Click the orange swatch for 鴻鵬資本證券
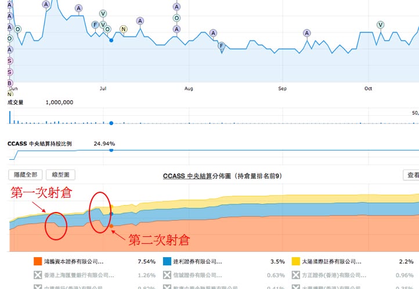419x289 pixels. point(38,261)
